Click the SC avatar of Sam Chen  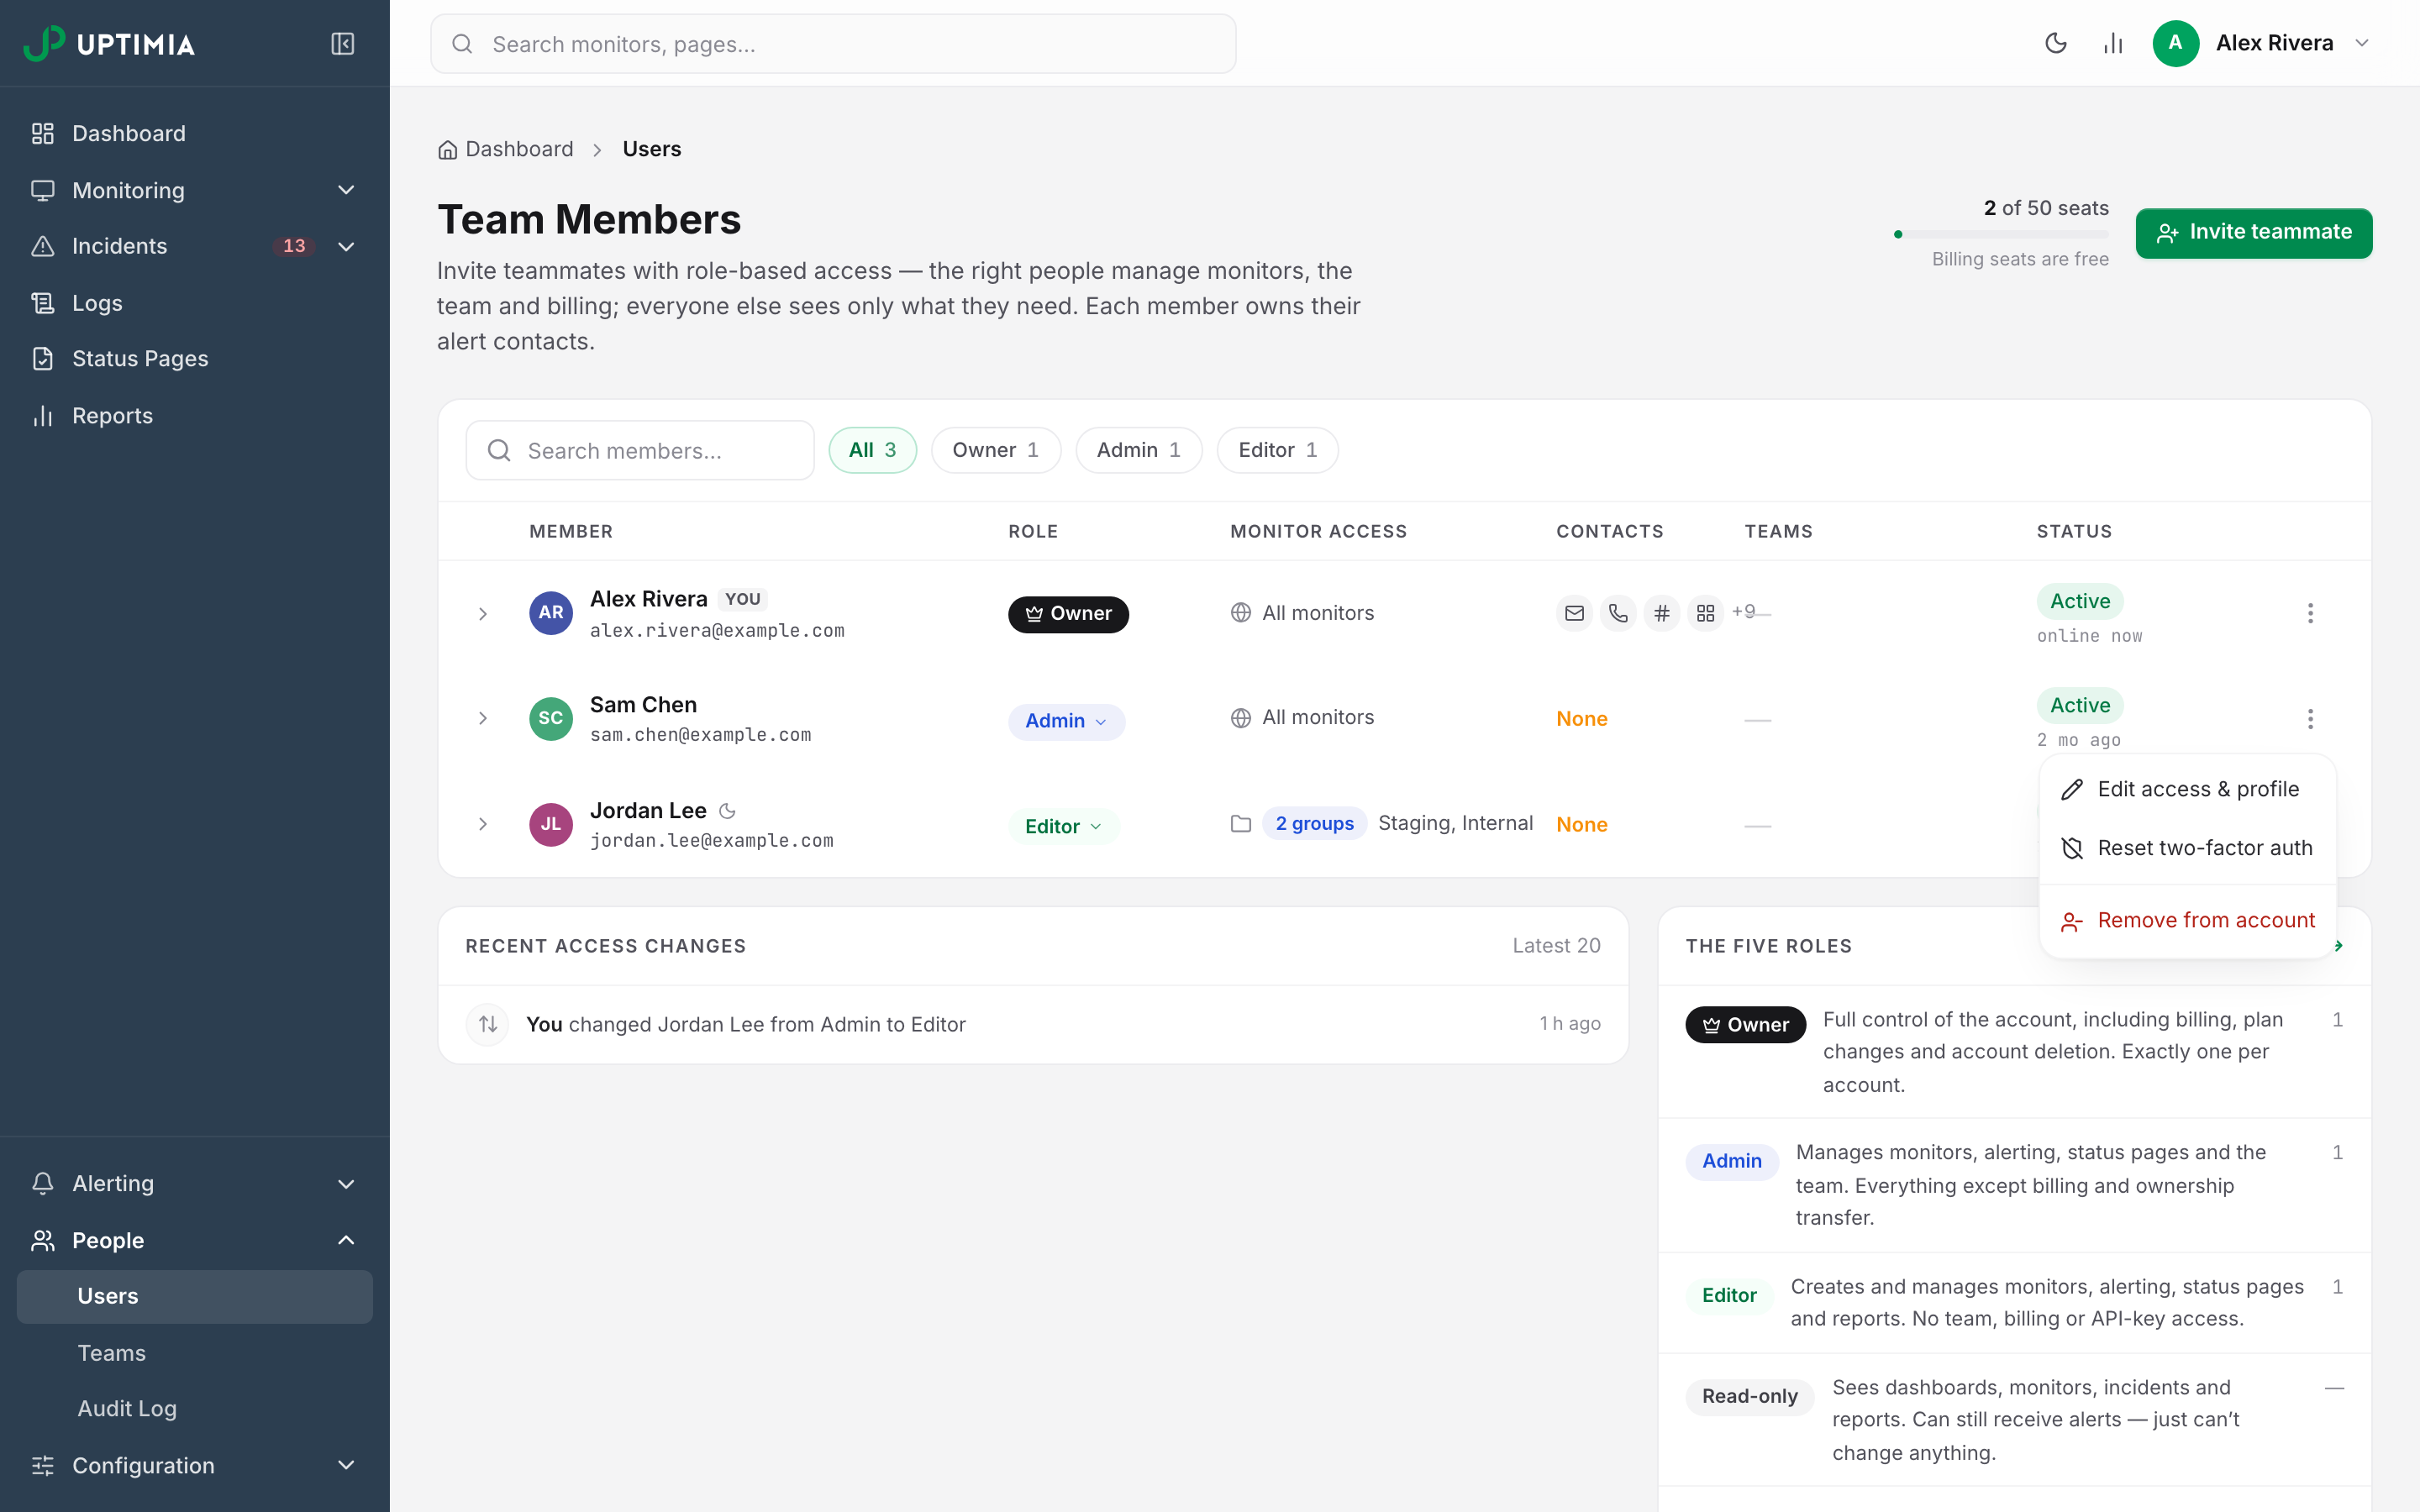coord(551,719)
